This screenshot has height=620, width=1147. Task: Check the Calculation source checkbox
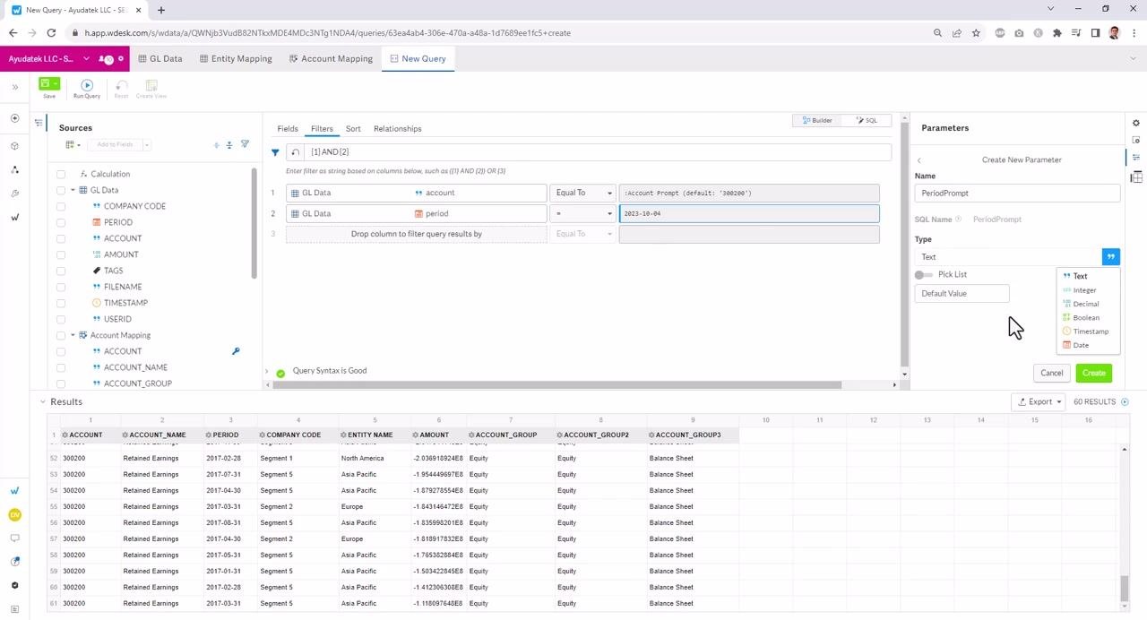[x=61, y=174]
